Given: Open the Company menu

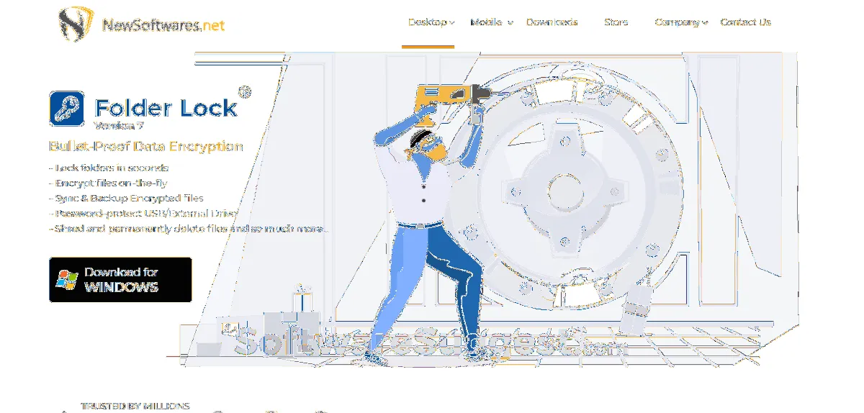Looking at the screenshot, I should tap(677, 22).
